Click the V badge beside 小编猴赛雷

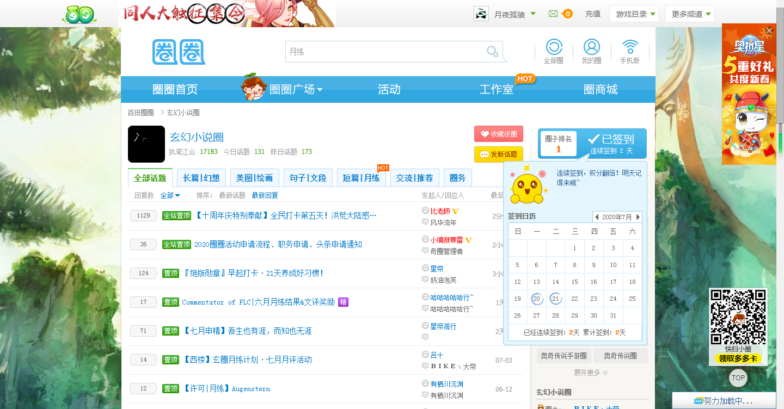point(468,240)
